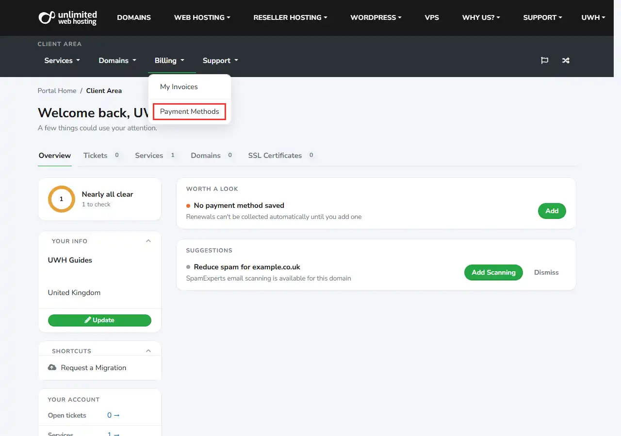Expand the Reseller Hosting top menu
621x436 pixels.
290,17
